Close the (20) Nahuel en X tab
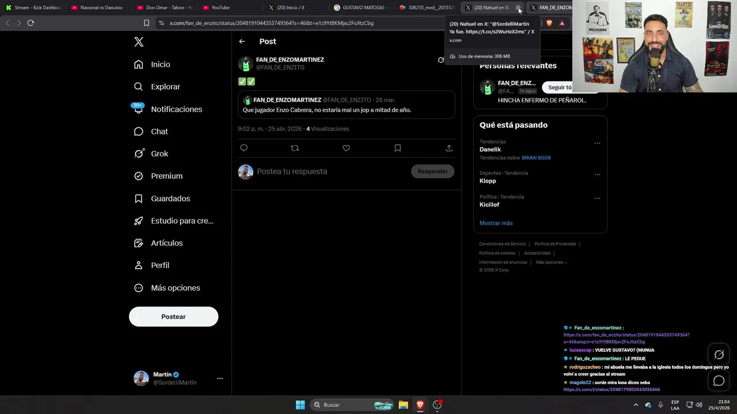 [x=518, y=7]
